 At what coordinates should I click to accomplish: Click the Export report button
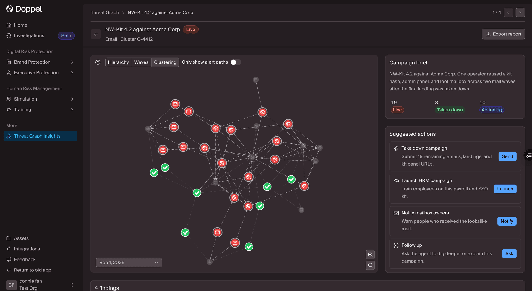point(503,34)
